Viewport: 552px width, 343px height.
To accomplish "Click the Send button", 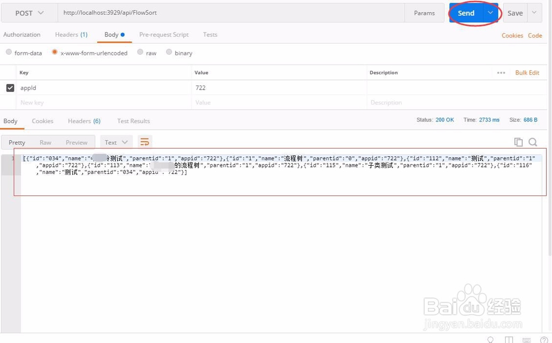I will pos(466,12).
